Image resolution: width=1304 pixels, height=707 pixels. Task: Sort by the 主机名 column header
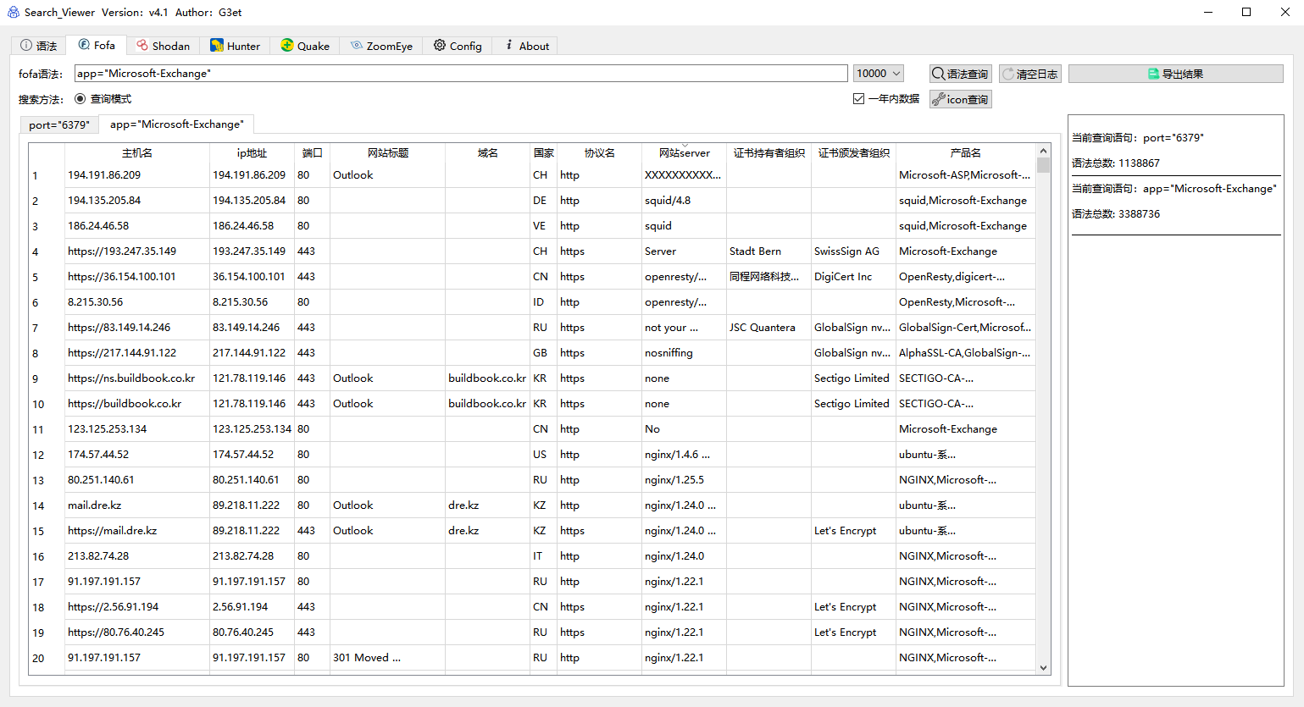pos(137,153)
